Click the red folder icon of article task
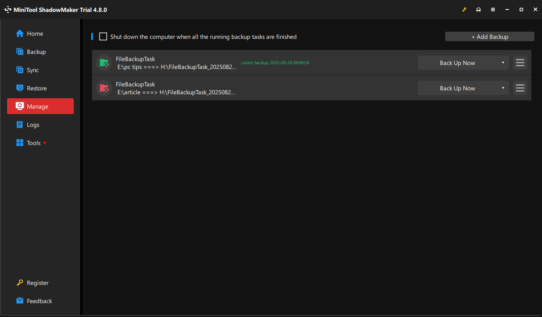Image resolution: width=542 pixels, height=317 pixels. tap(104, 88)
